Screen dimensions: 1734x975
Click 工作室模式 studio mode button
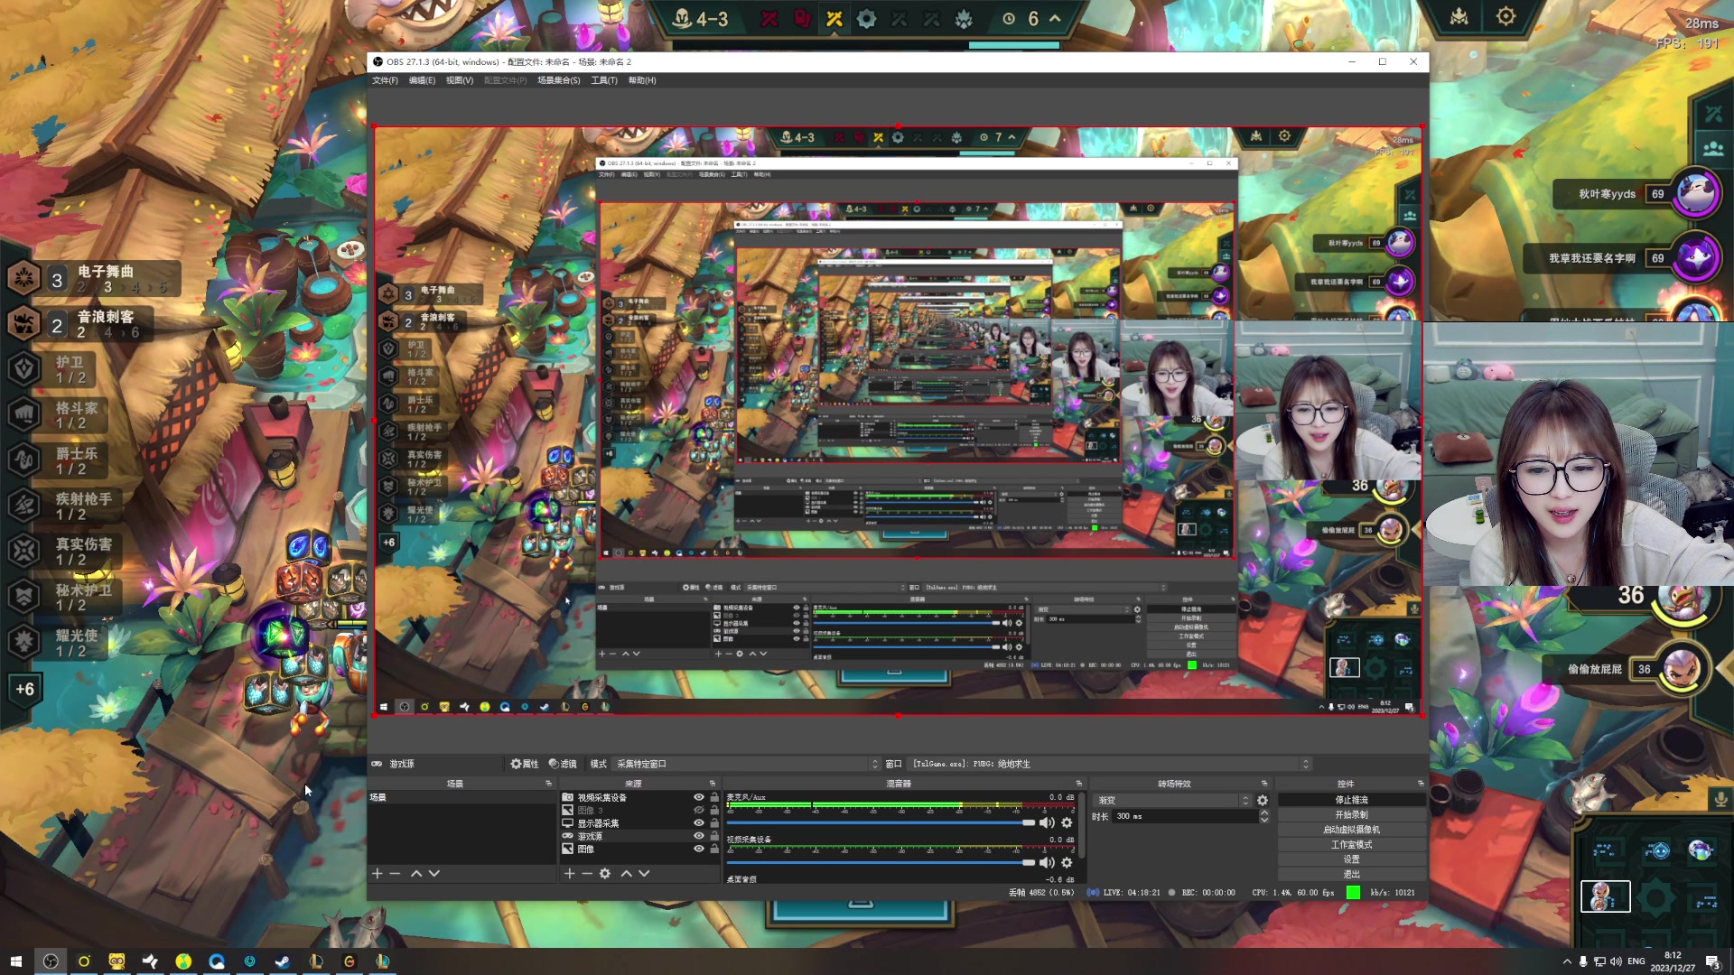point(1351,845)
